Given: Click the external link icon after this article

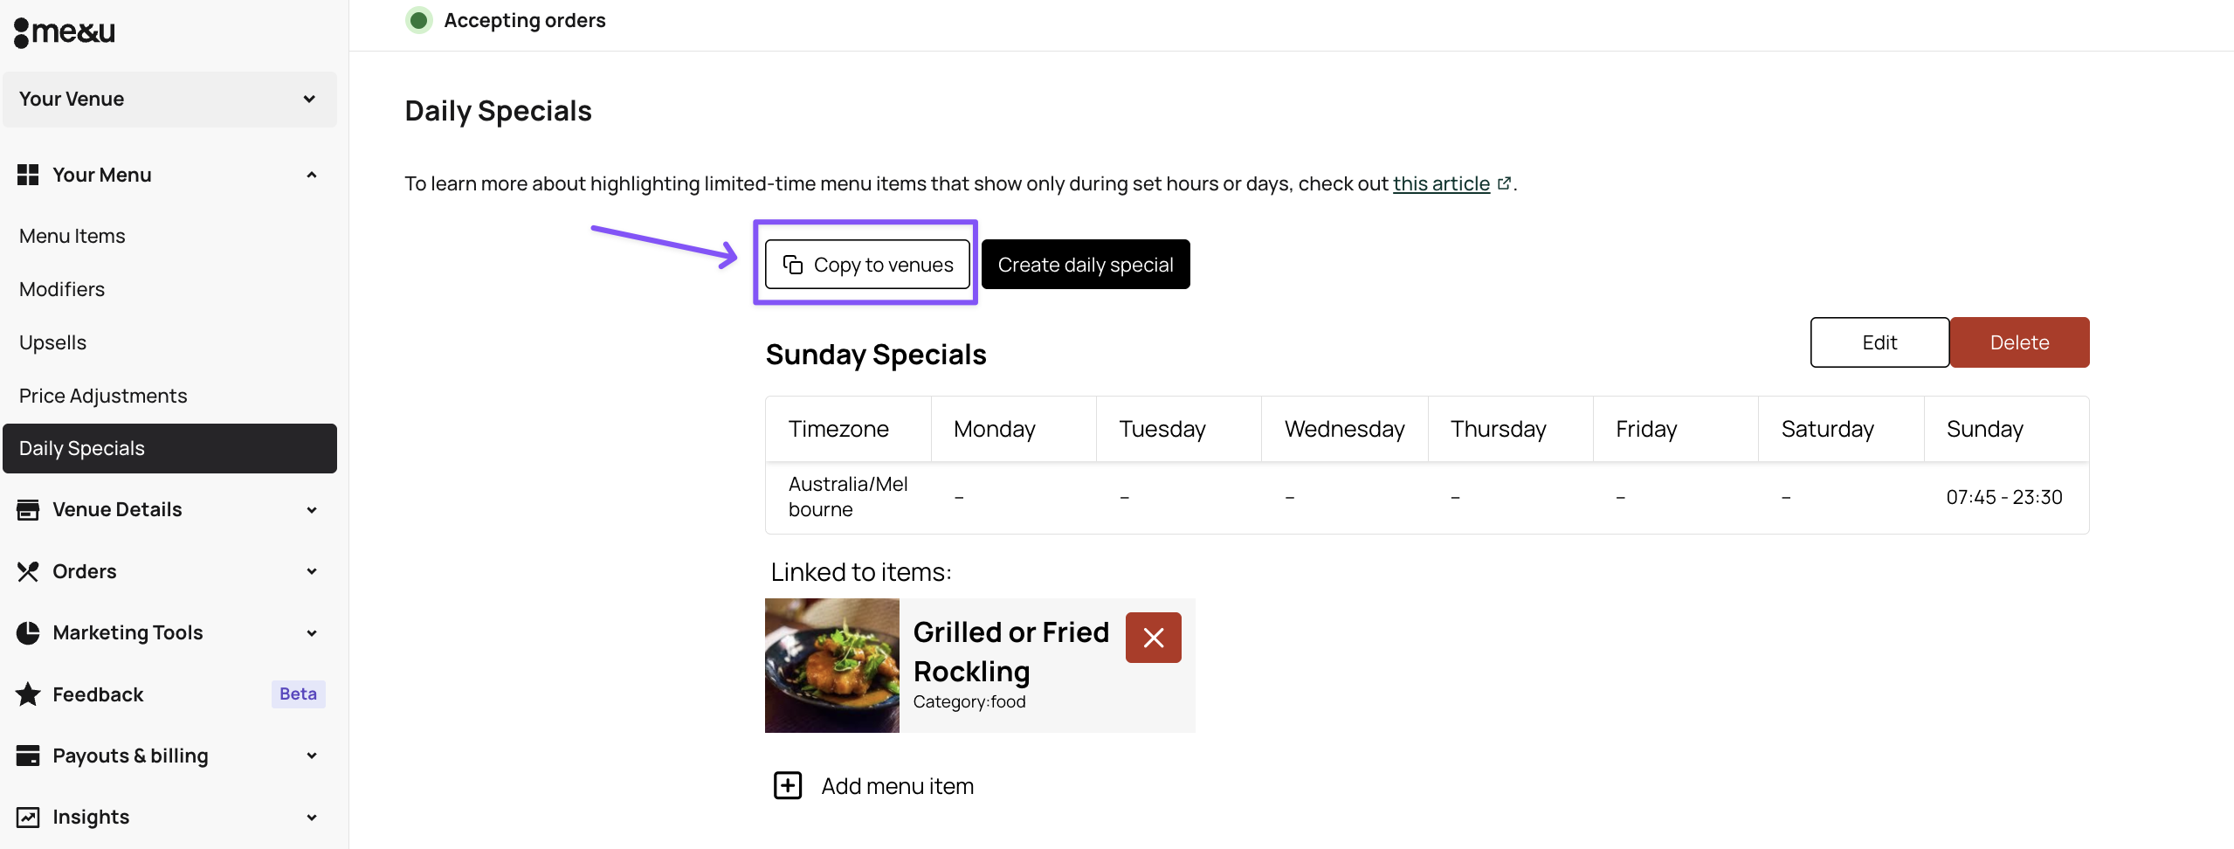Looking at the screenshot, I should point(1504,183).
